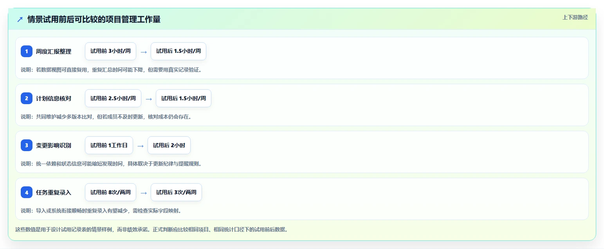Click the 试用前 2.5小时/周 chip
This screenshot has height=249, width=604.
pos(113,98)
